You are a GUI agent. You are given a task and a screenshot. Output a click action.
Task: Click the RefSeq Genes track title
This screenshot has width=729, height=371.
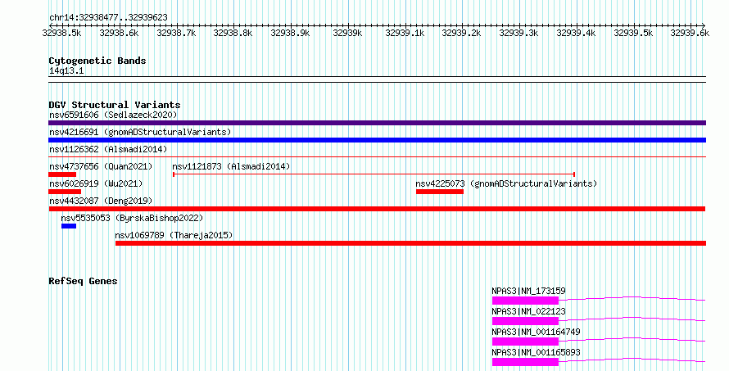pyautogui.click(x=83, y=281)
